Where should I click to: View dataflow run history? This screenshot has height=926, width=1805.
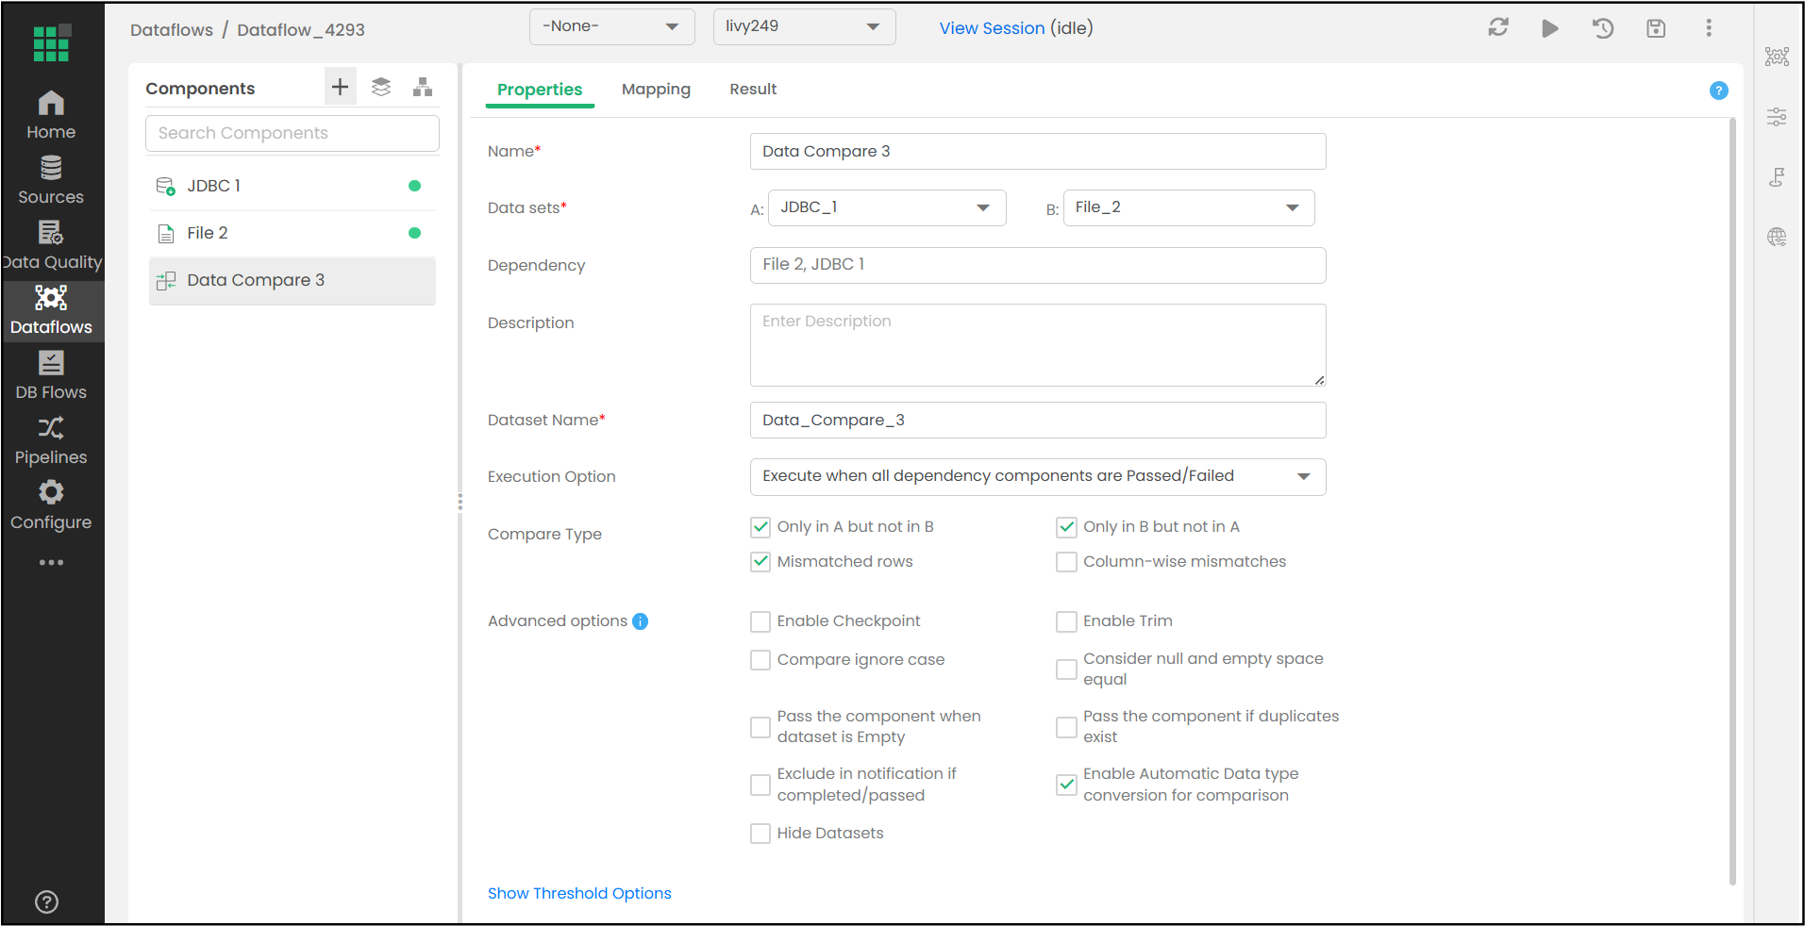point(1603,28)
